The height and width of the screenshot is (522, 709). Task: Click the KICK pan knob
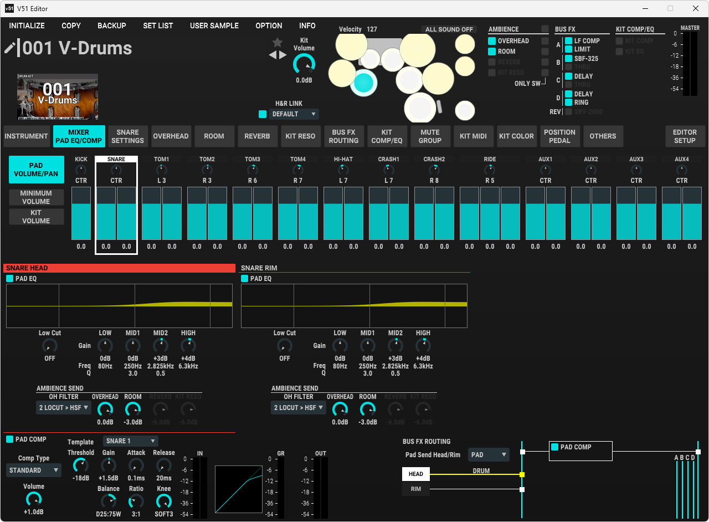click(81, 170)
